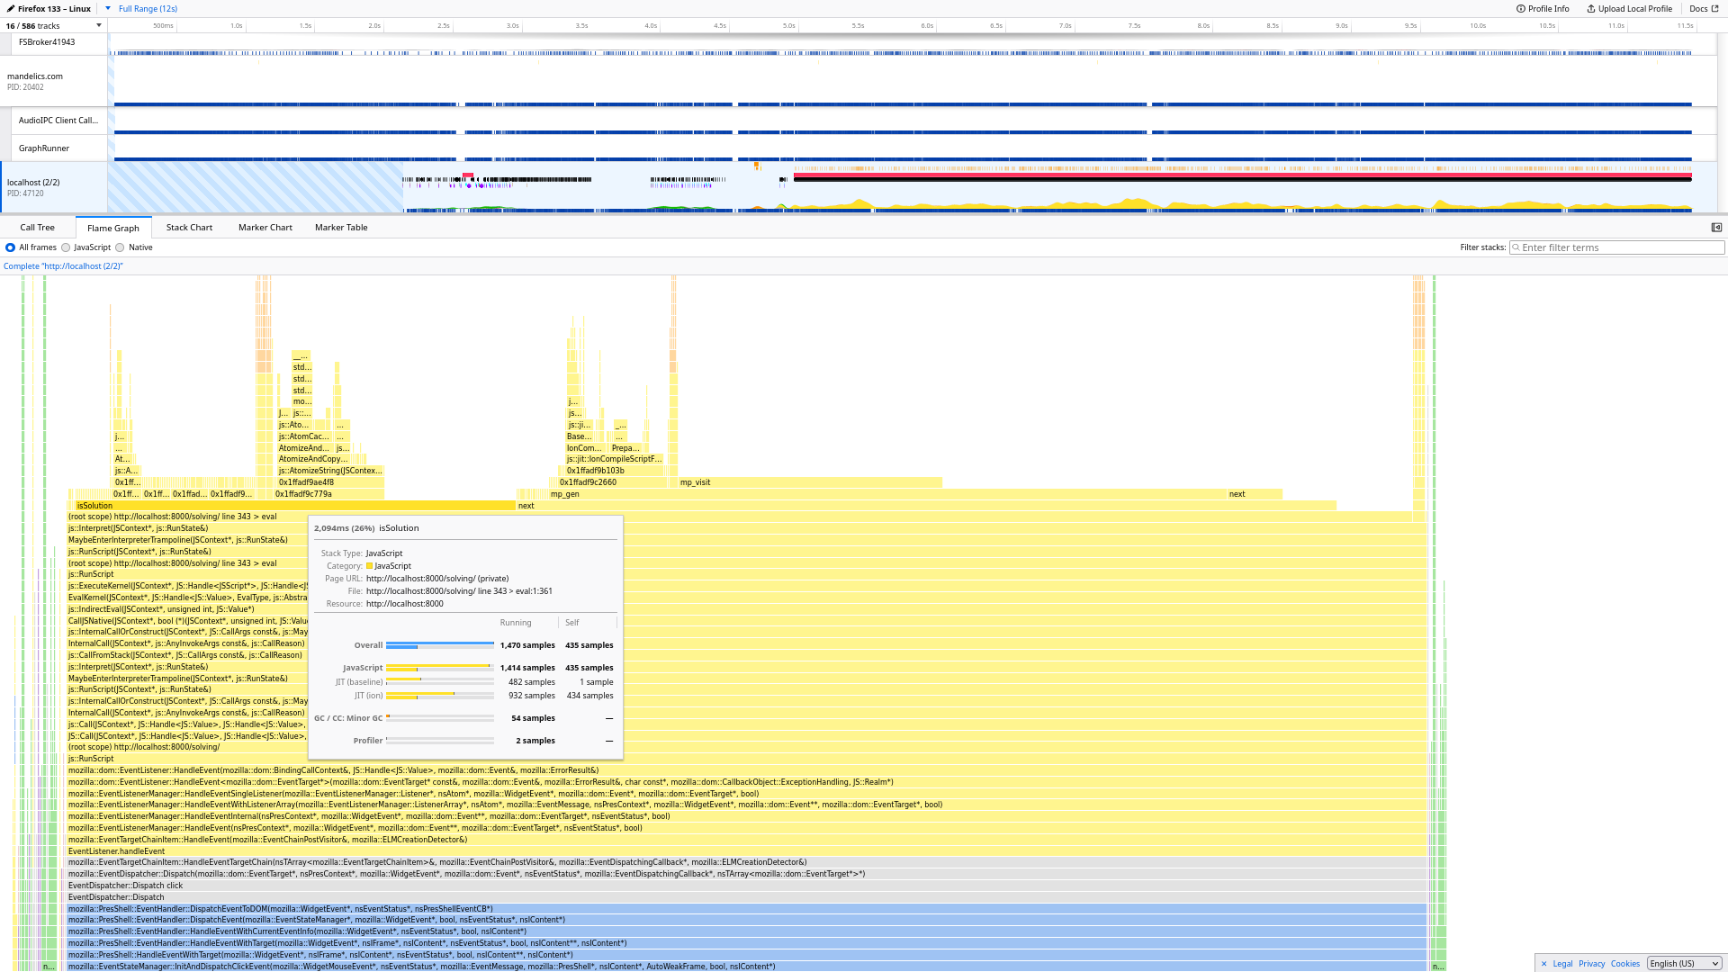The height and width of the screenshot is (972, 1728).
Task: Click the Profile Info circle icon
Action: pyautogui.click(x=1521, y=9)
